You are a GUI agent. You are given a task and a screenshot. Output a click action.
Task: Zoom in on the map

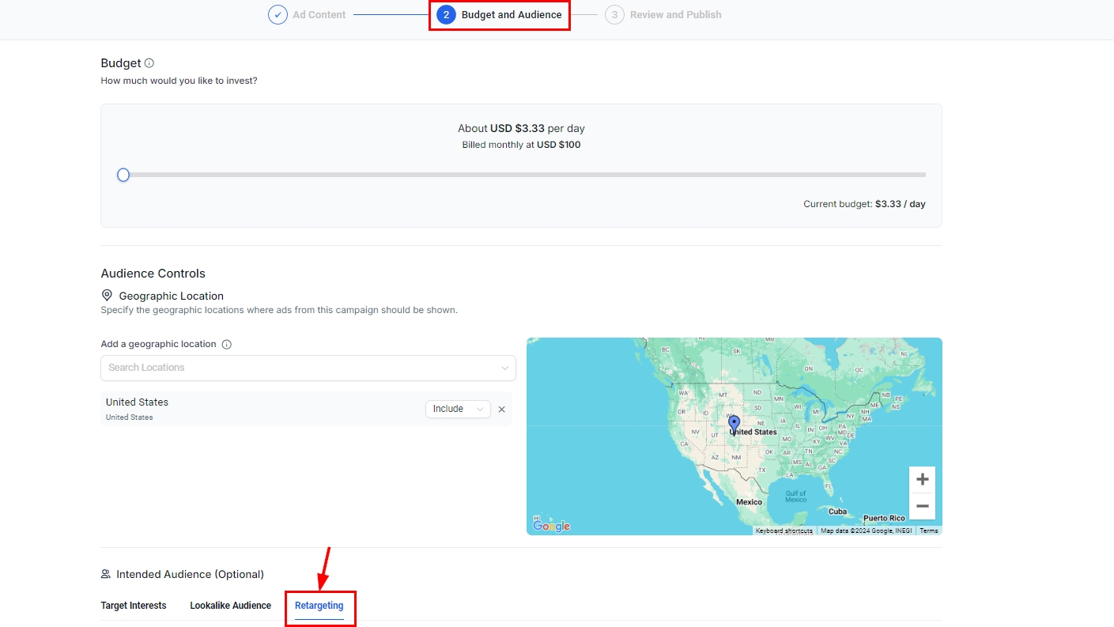(922, 480)
